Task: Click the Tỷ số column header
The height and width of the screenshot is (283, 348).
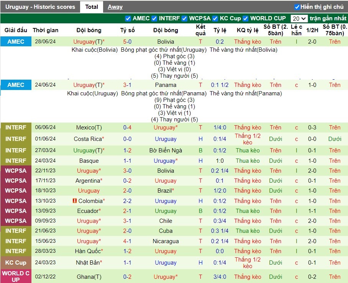Action: [127, 30]
